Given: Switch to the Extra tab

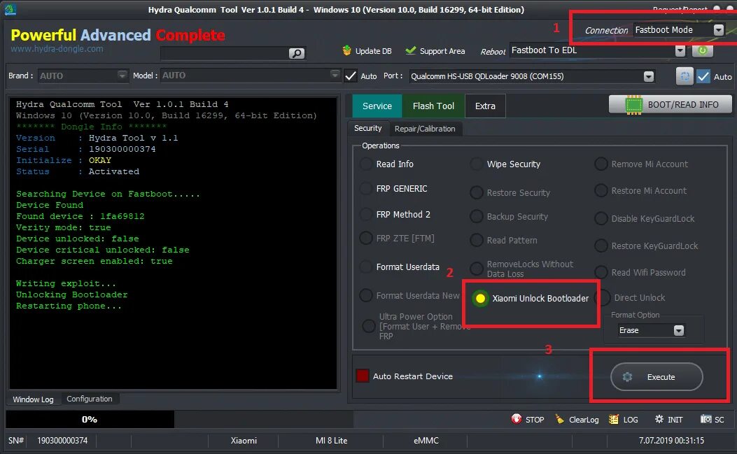Looking at the screenshot, I should click(485, 106).
